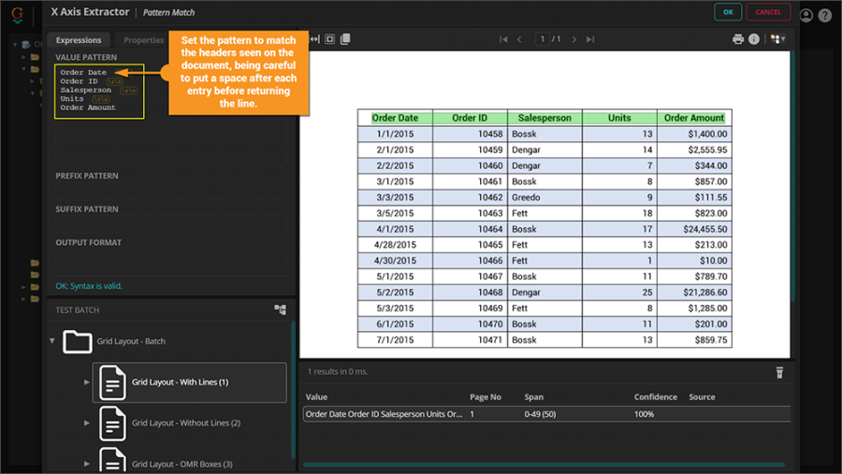Viewport: 842px width, 474px height.
Task: Jump to the first page arrow
Action: coord(503,39)
